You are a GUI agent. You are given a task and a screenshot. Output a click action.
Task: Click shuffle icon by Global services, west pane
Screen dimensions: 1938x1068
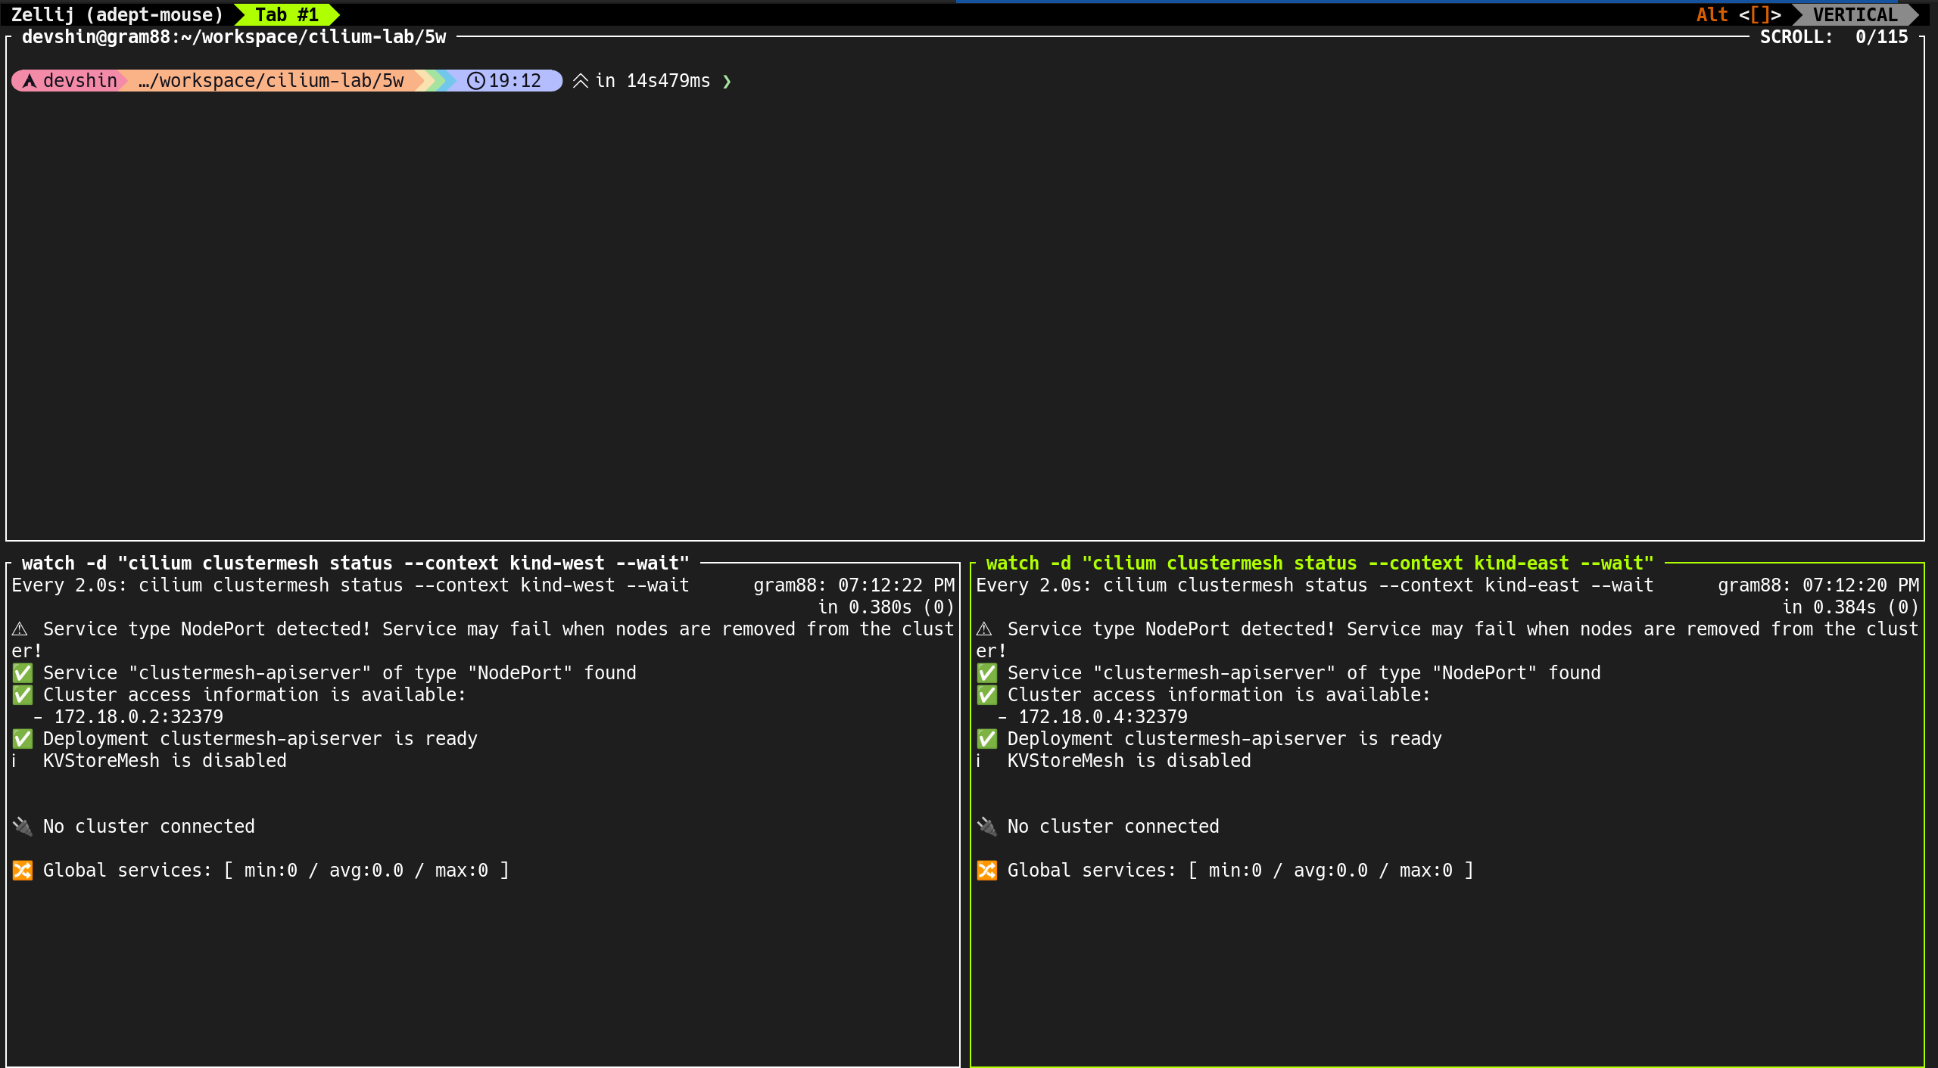(23, 870)
